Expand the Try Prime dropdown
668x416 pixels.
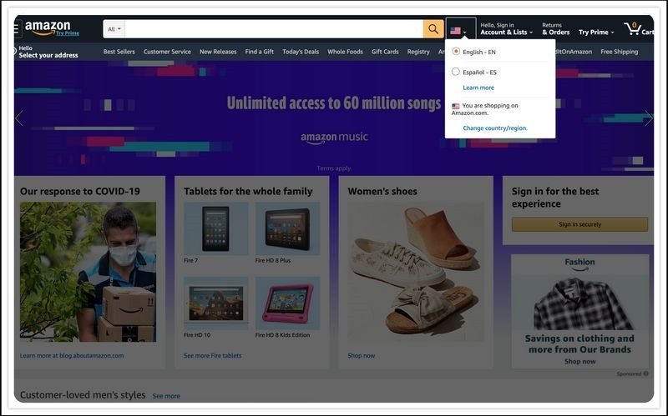pyautogui.click(x=596, y=33)
